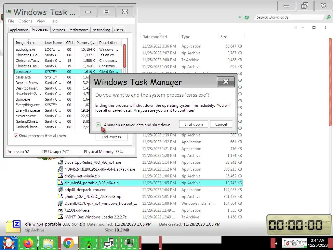Select the DesktopTimer process row
Image resolution: width=333 pixels, height=250 pixels.
tap(52, 88)
